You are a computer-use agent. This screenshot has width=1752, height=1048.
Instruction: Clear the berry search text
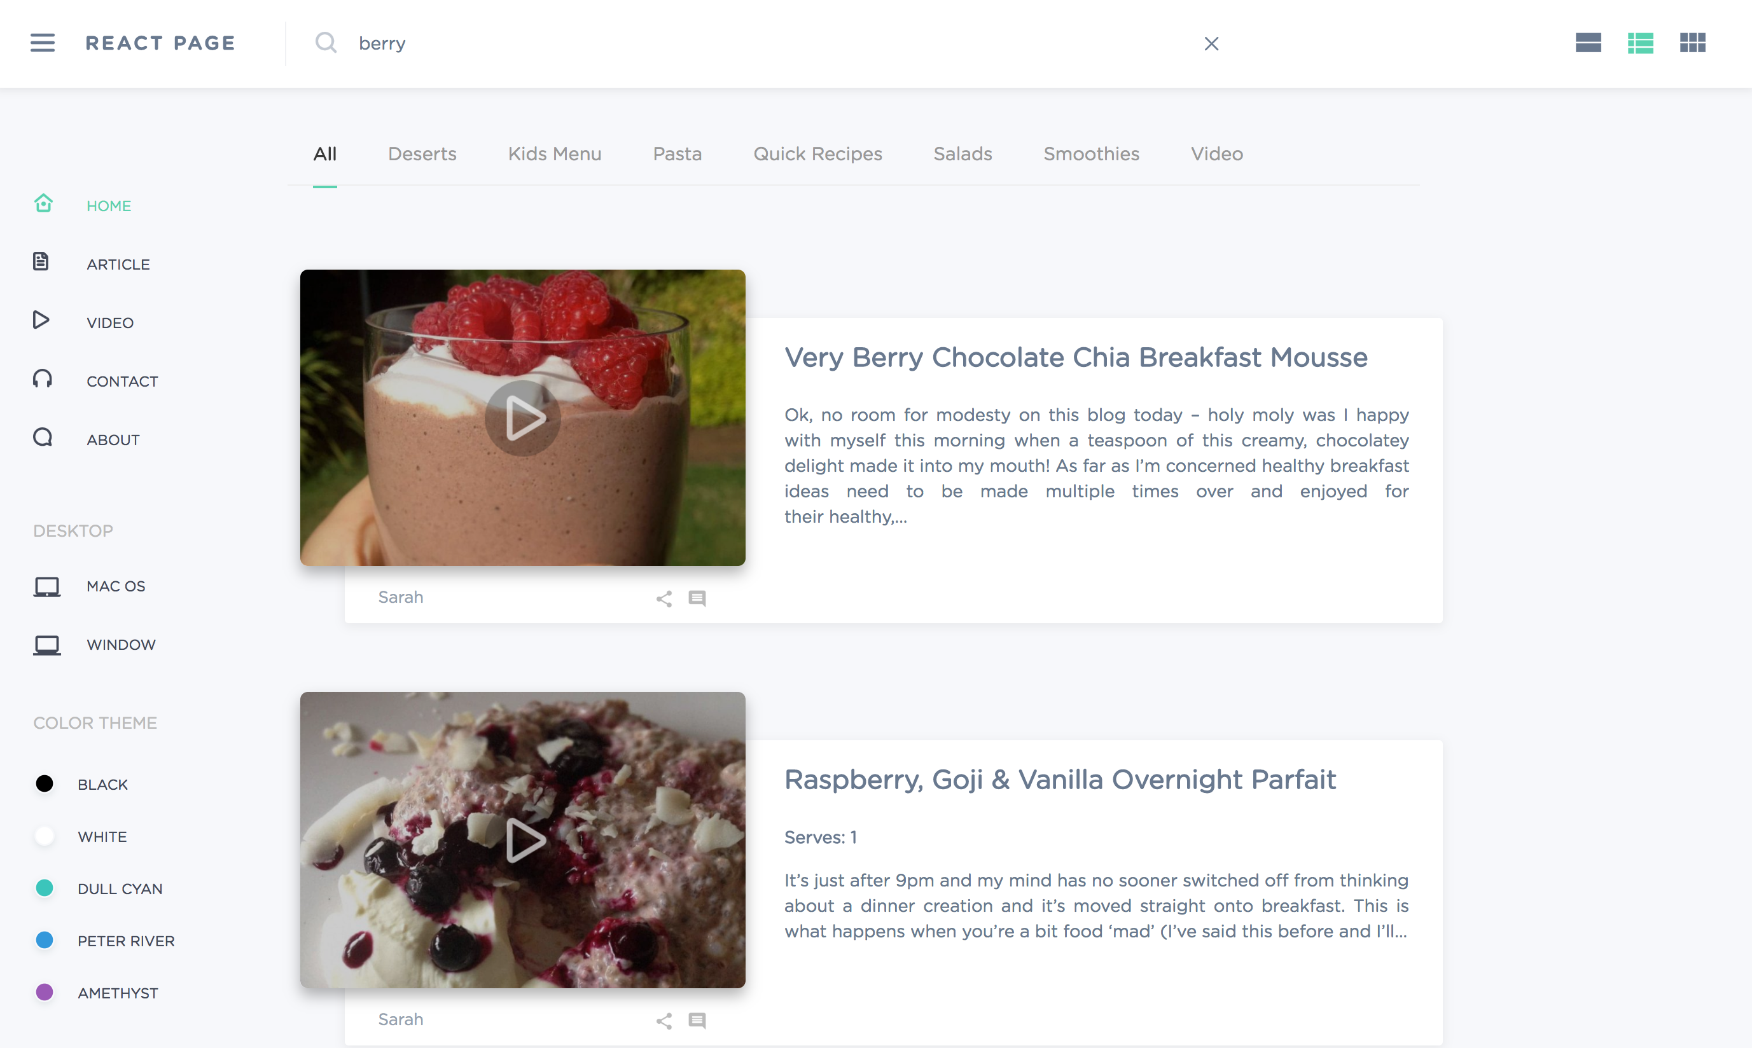pos(1211,44)
